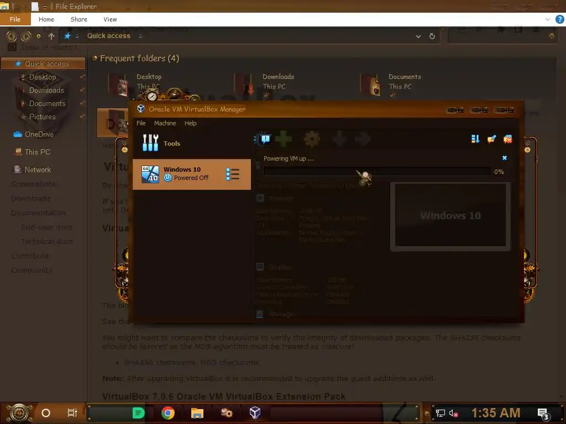Open File Explorer help icon
566x424 pixels.
pos(559,19)
